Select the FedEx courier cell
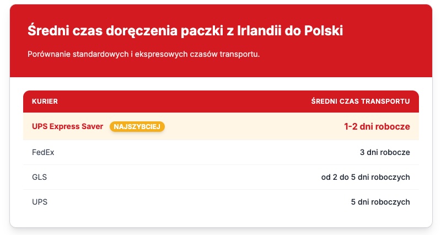 coord(43,152)
